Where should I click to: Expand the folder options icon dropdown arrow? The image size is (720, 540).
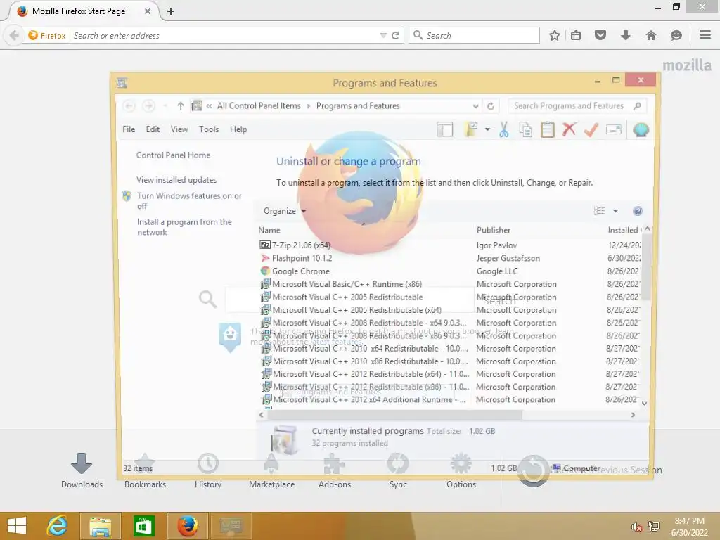point(487,129)
